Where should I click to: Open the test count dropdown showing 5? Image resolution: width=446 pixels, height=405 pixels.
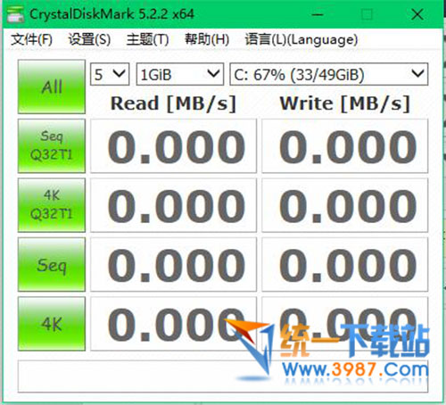(110, 74)
